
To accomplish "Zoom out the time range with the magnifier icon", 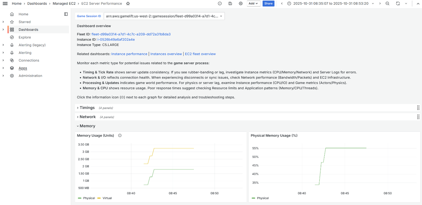I will tap(387, 4).
